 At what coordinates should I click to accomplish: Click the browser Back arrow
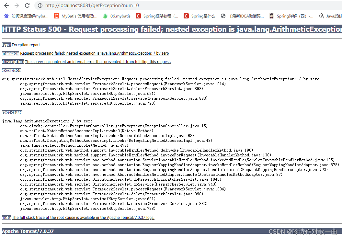[6, 6]
